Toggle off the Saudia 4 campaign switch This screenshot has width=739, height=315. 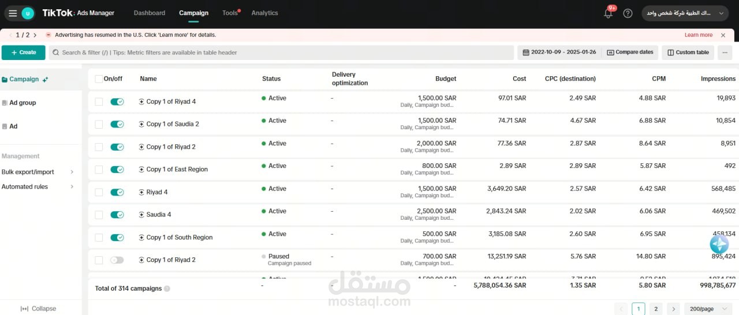click(x=117, y=215)
